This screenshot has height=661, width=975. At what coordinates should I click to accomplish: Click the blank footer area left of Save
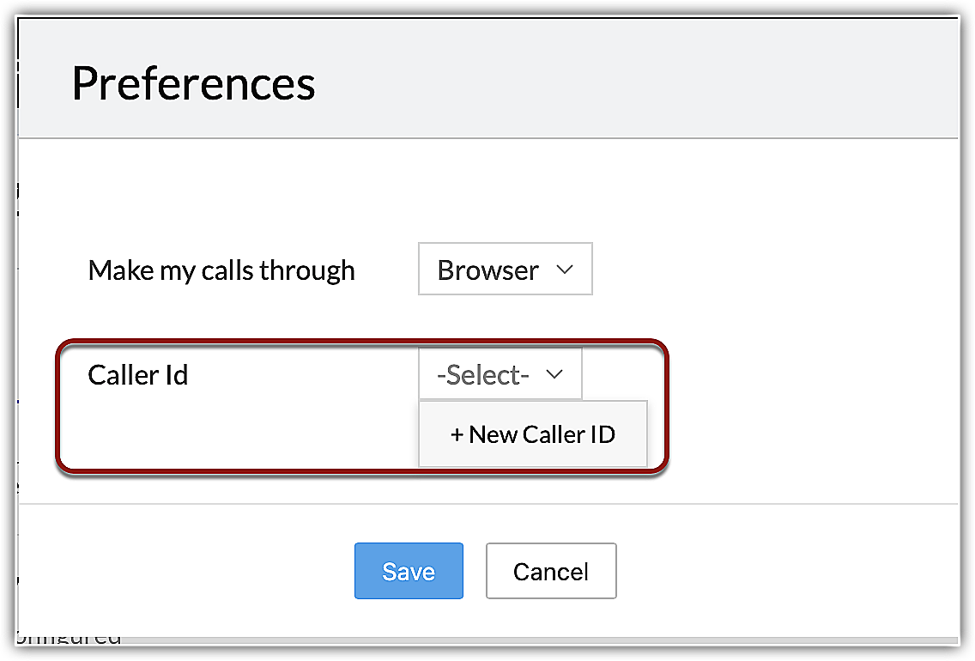pos(189,571)
